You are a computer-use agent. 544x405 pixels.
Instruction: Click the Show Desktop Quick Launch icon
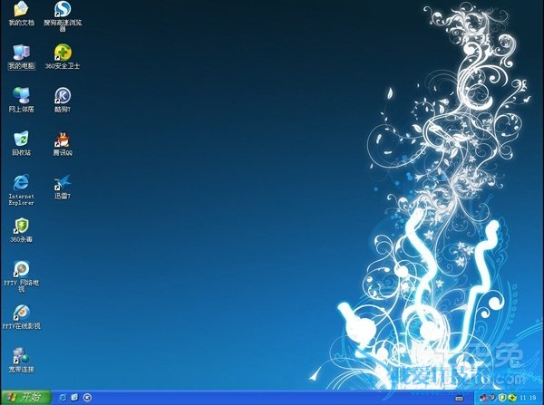tap(74, 397)
